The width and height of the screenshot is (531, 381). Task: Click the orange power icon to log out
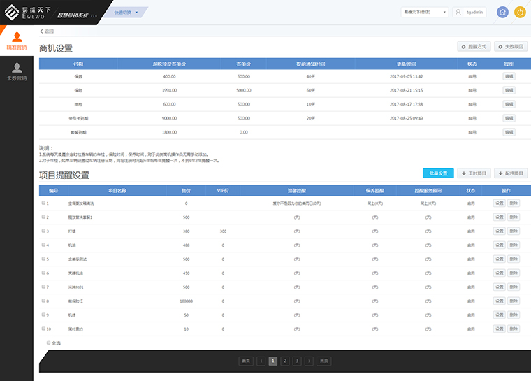[520, 12]
